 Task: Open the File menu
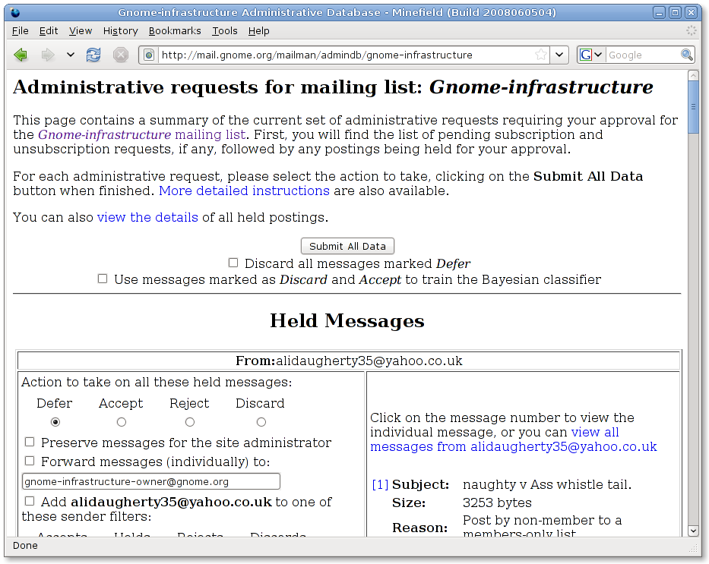21,30
